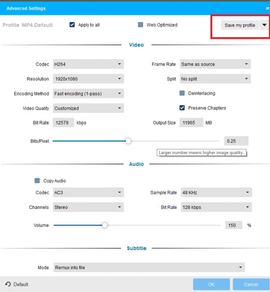Click the Video section heading
Image resolution: width=270 pixels, height=292 pixels.
tap(136, 45)
